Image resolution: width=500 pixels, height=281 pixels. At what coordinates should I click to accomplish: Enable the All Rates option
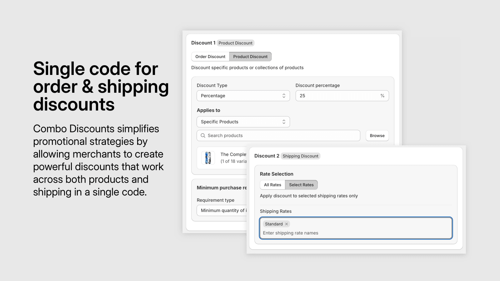coord(272,185)
